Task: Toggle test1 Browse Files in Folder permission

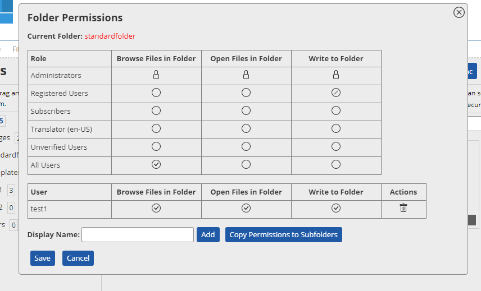Action: tap(156, 208)
